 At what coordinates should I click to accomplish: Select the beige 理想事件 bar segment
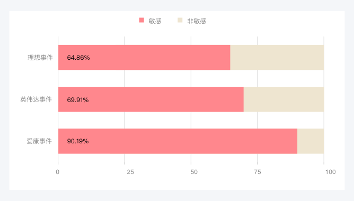pos(277,58)
